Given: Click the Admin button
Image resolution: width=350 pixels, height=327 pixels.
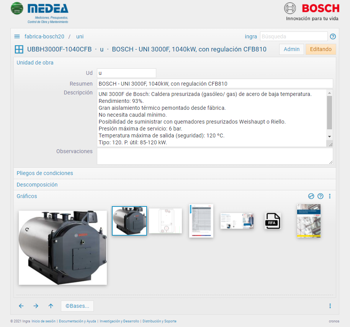Looking at the screenshot, I should pos(291,49).
